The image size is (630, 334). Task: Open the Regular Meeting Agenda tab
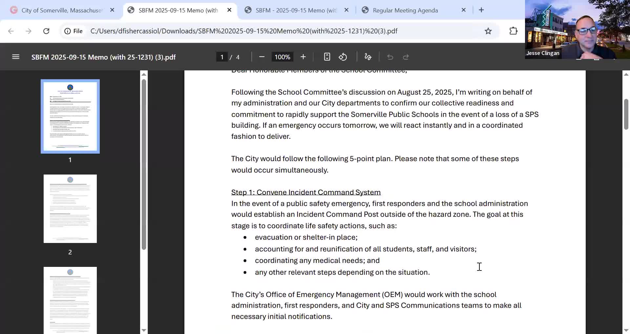tap(405, 10)
